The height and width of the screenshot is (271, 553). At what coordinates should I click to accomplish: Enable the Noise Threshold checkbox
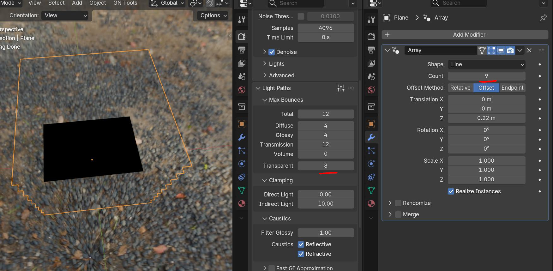point(301,16)
